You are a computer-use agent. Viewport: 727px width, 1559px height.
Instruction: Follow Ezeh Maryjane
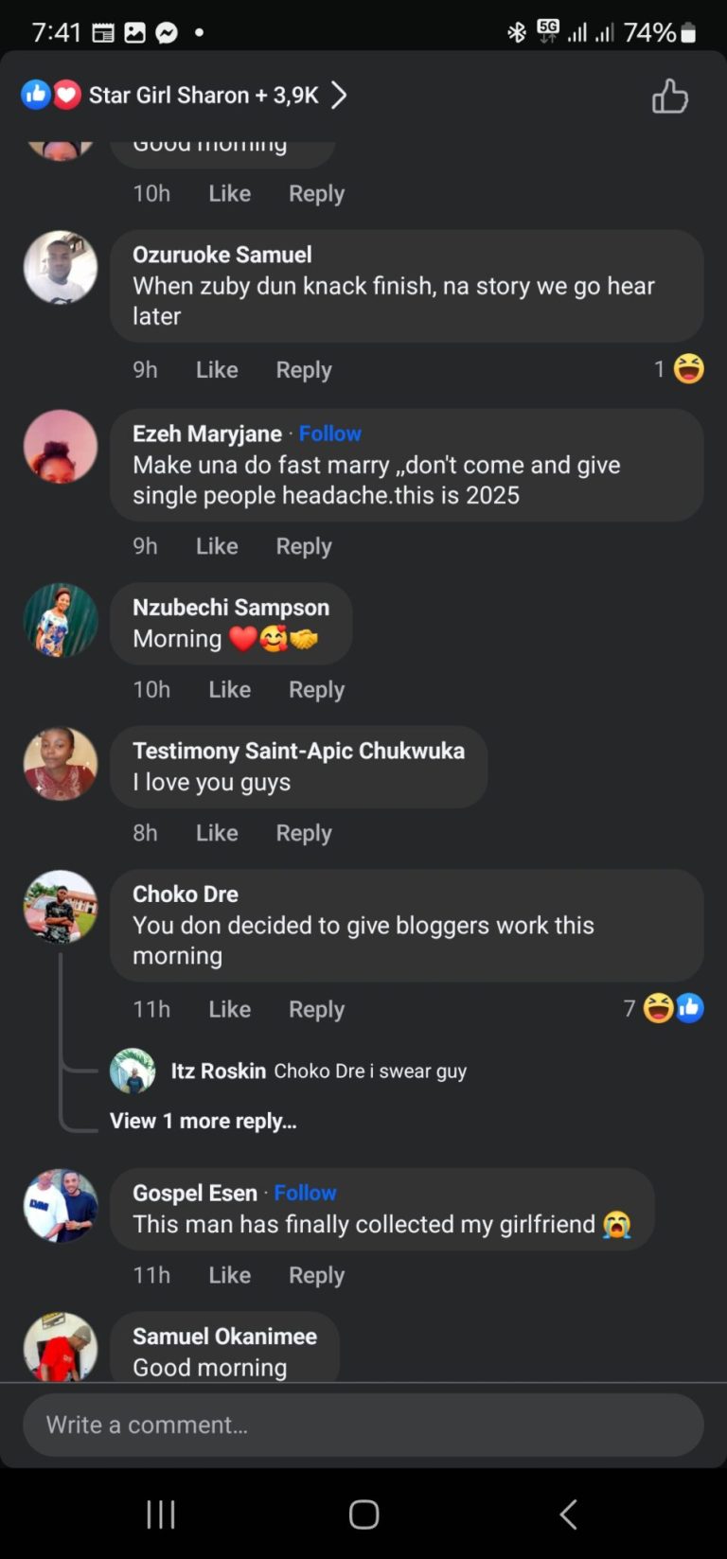(x=329, y=434)
